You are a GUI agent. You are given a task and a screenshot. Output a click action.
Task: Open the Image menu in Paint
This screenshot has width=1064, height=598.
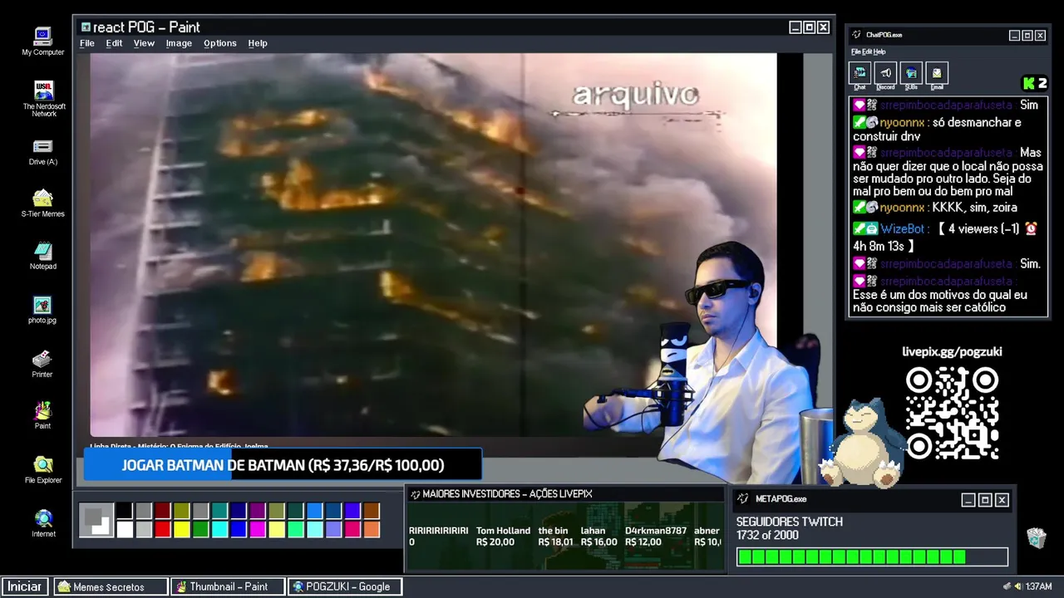pos(179,43)
